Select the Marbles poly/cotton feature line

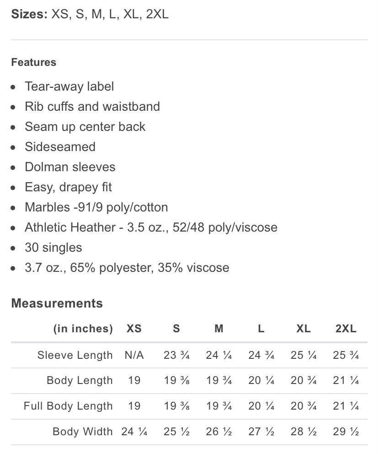pos(96,207)
